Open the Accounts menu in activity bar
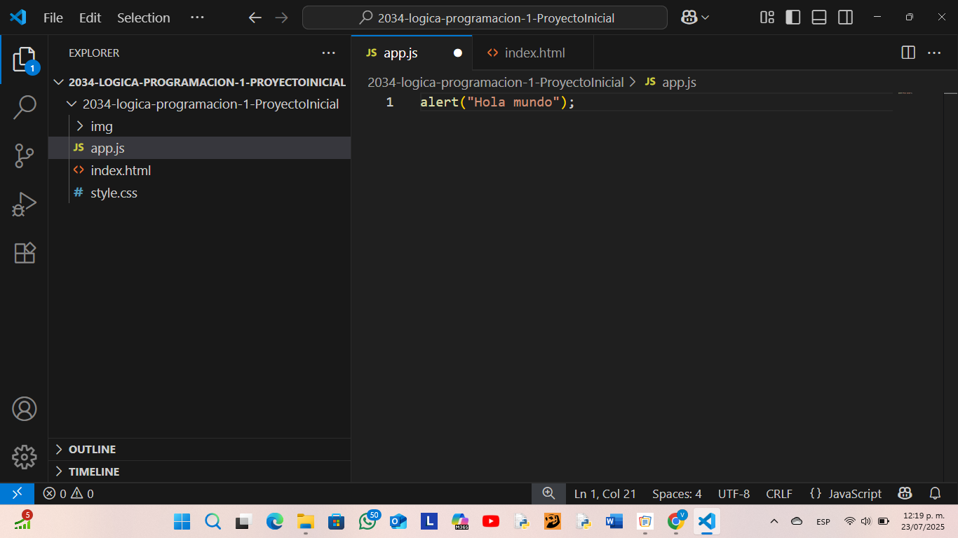This screenshot has height=538, width=958. point(24,408)
